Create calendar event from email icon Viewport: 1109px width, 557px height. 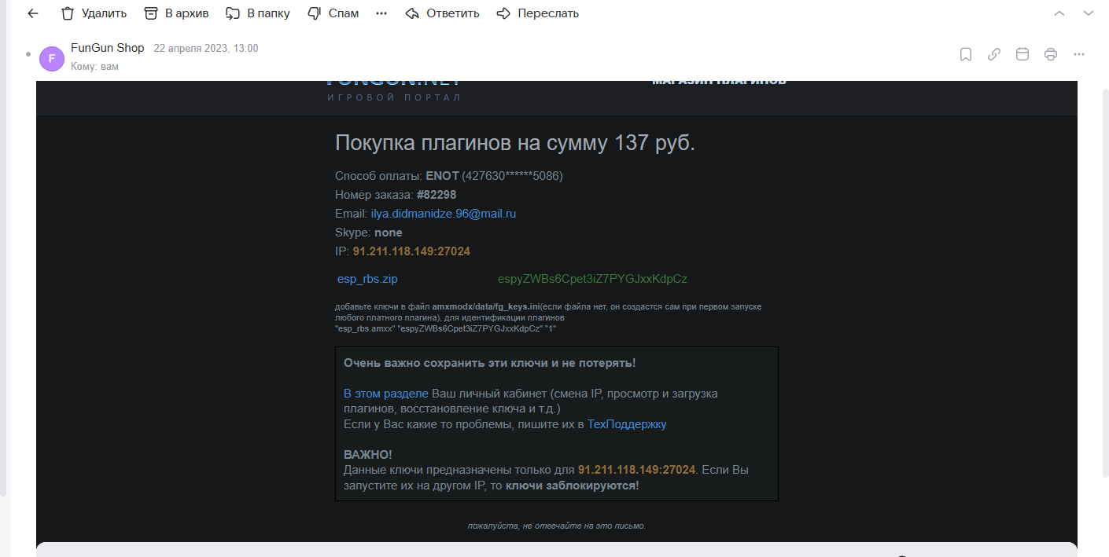coord(1022,54)
